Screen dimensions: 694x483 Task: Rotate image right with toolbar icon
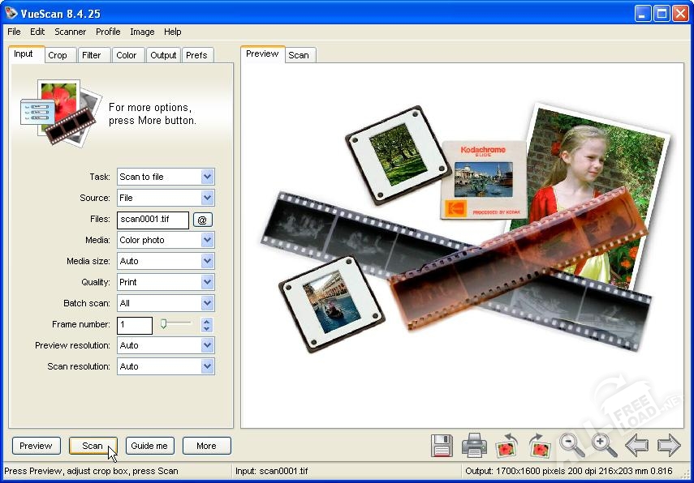tap(539, 445)
